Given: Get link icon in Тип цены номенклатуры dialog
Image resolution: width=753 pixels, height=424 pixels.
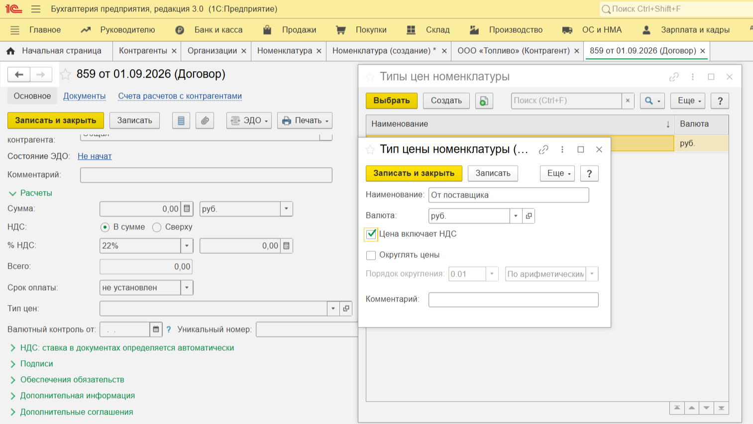Looking at the screenshot, I should click(x=543, y=149).
